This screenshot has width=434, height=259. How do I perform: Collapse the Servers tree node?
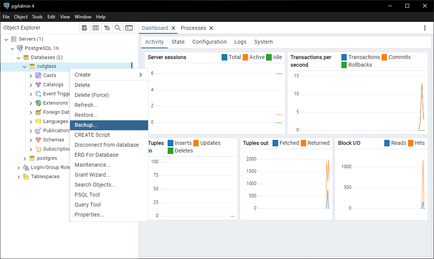(6, 39)
